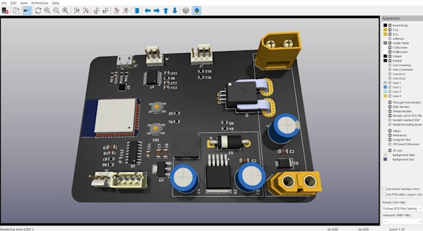The height and width of the screenshot is (231, 423).
Task: Hide the B.Silkscreen layer
Action: pyautogui.click(x=390, y=52)
